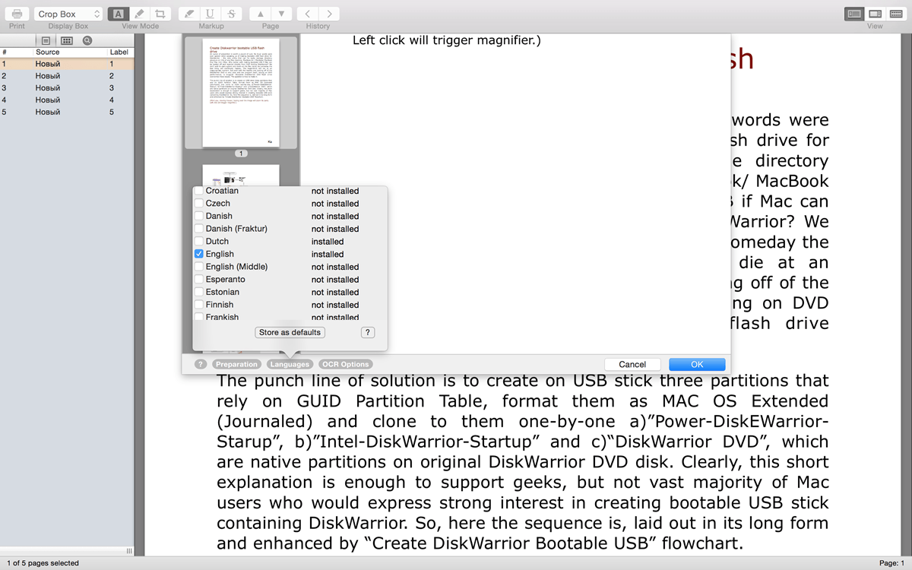912x570 pixels.
Task: Go to next page with down arrow
Action: pyautogui.click(x=281, y=14)
